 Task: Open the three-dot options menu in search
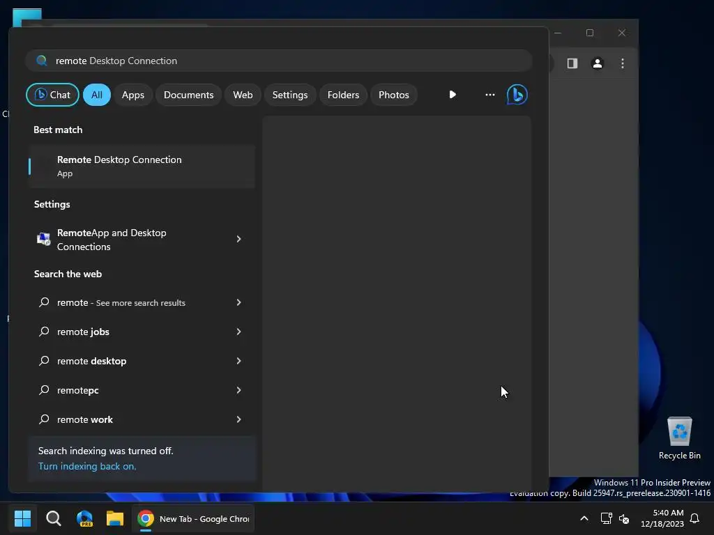(x=490, y=95)
